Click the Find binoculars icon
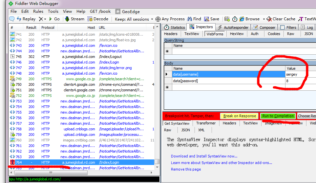Viewport: 316px width, 183px height. [x=189, y=19]
